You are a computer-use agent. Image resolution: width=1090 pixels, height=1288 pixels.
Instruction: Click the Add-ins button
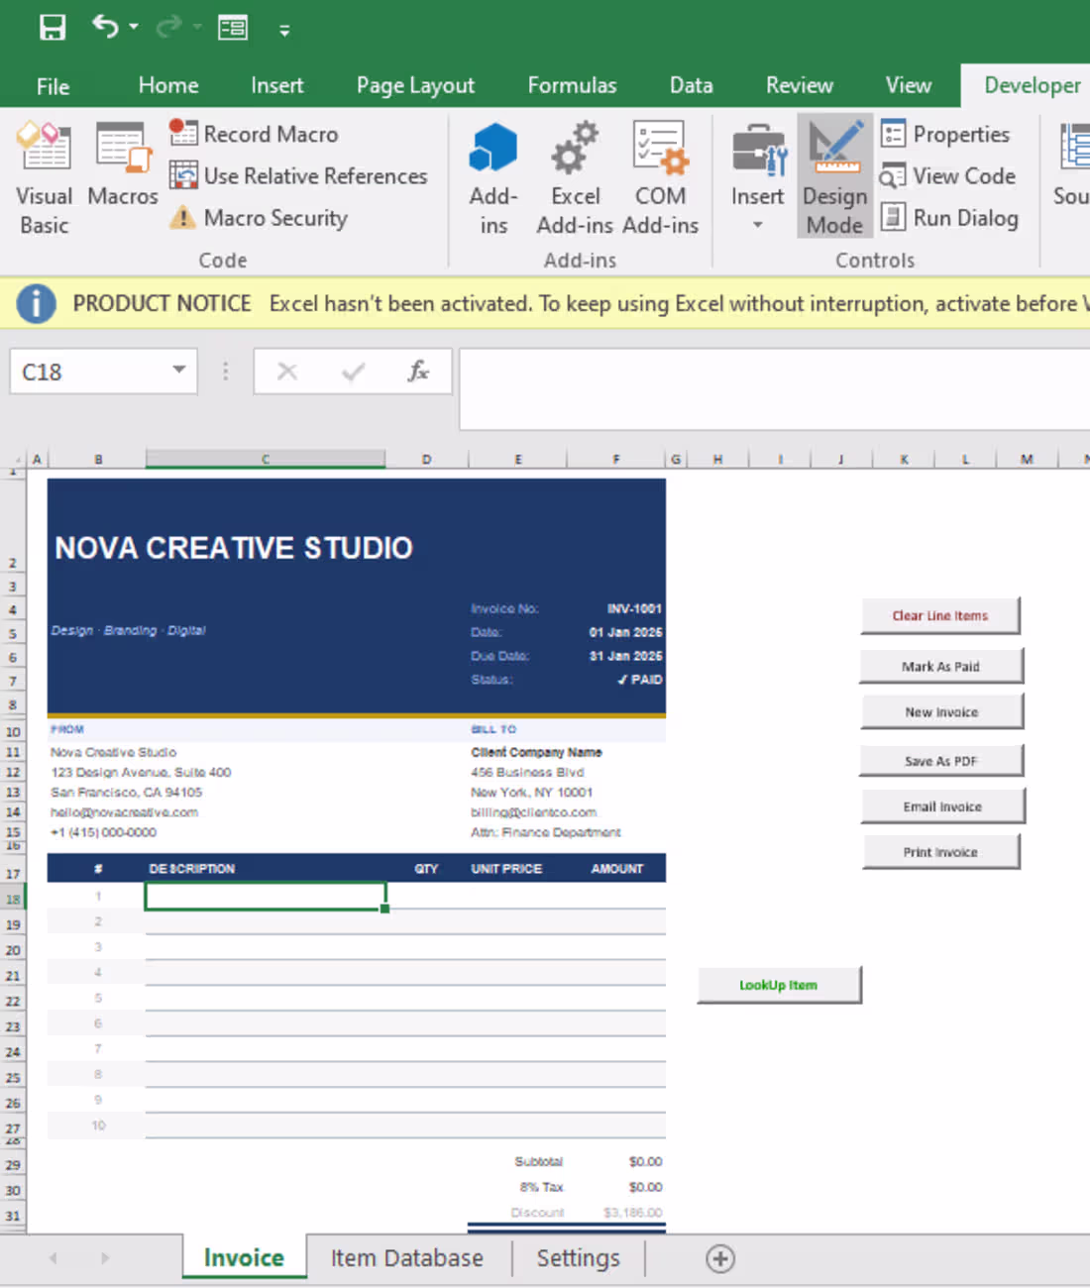click(x=493, y=178)
